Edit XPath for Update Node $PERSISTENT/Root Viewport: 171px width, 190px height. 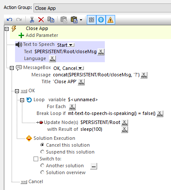125,123
